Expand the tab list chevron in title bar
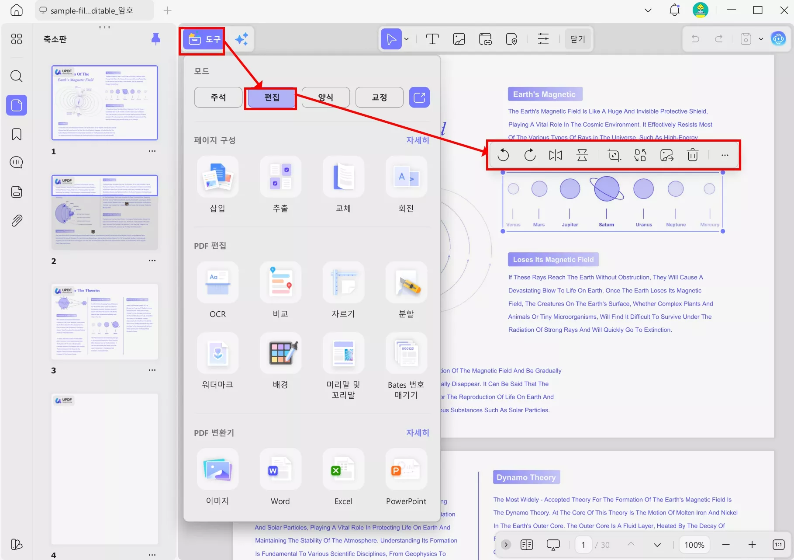This screenshot has width=794, height=560. tap(648, 10)
